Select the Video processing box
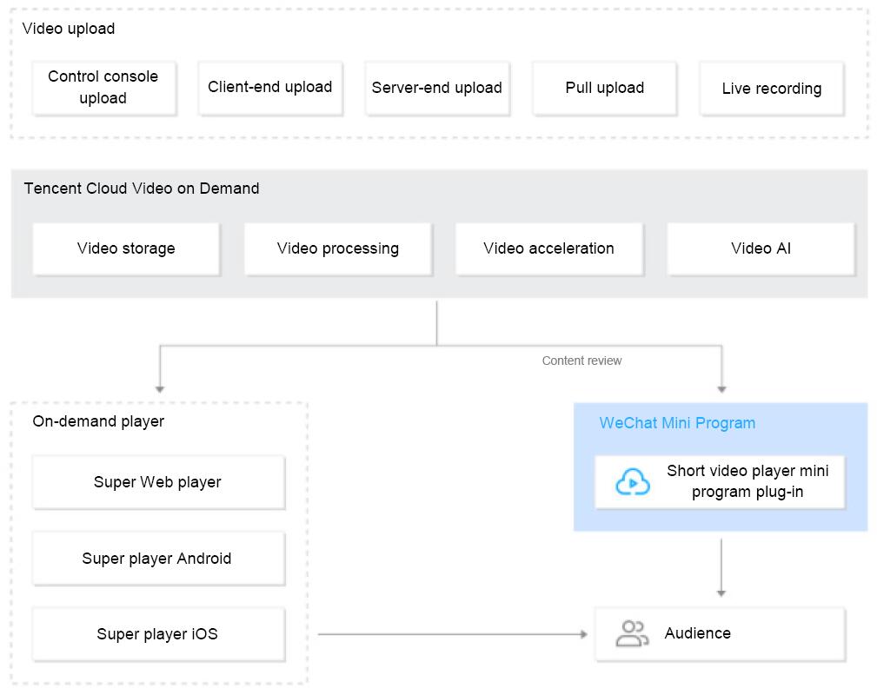The height and width of the screenshot is (695, 877). pyautogui.click(x=338, y=248)
